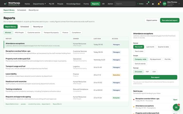The image size is (183, 114).
Task: Open the Export centre
Action: coord(152,20)
